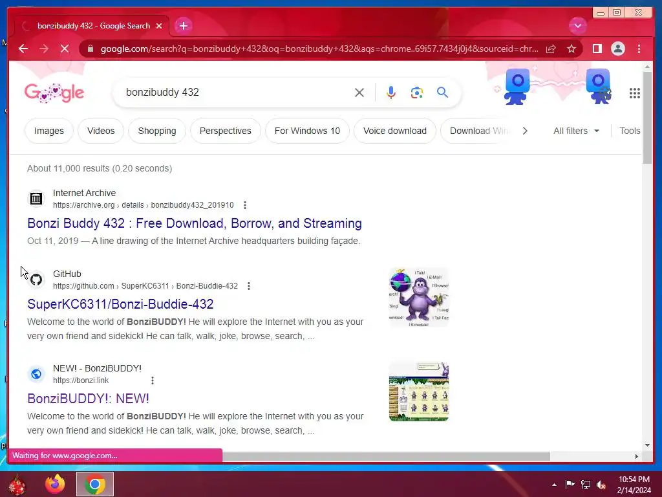Image resolution: width=662 pixels, height=497 pixels.
Task: Click bonzi.link globe favicon
Action: (36, 374)
